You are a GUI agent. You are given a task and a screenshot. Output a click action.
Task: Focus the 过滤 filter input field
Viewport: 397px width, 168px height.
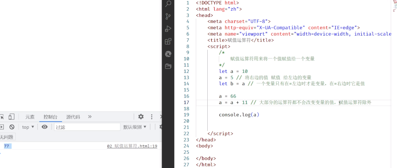[x=87, y=127]
